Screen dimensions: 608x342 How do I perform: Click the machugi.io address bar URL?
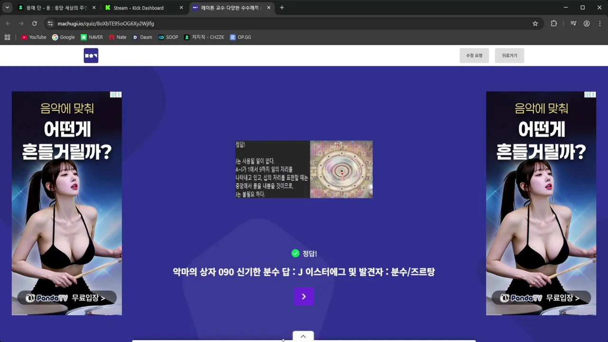click(x=105, y=23)
